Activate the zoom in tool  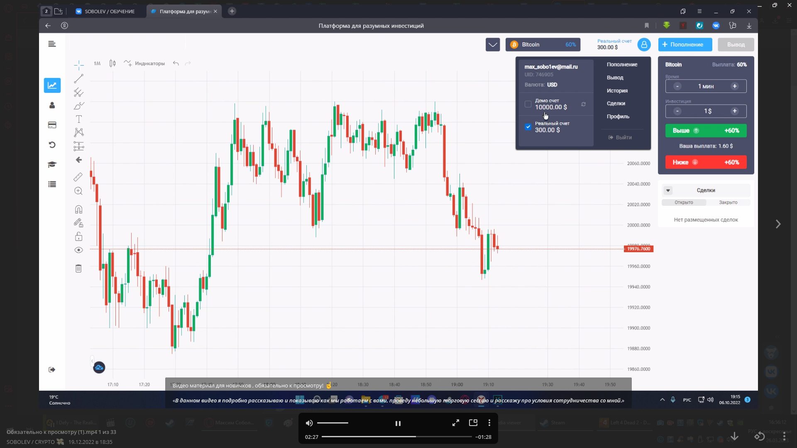point(78,191)
